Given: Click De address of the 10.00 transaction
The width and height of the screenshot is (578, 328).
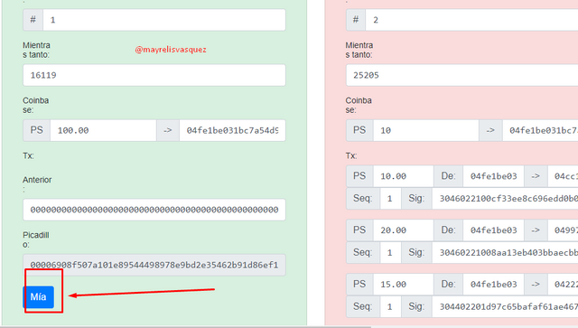Looking at the screenshot, I should [x=494, y=176].
